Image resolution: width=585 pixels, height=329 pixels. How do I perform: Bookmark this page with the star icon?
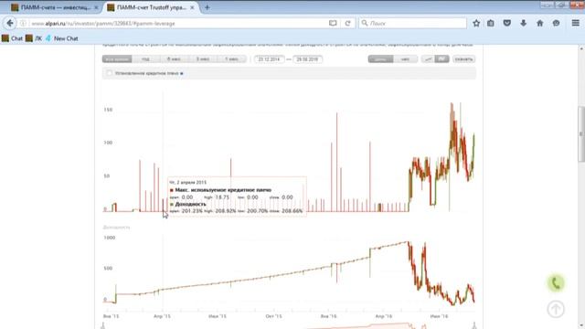476,23
